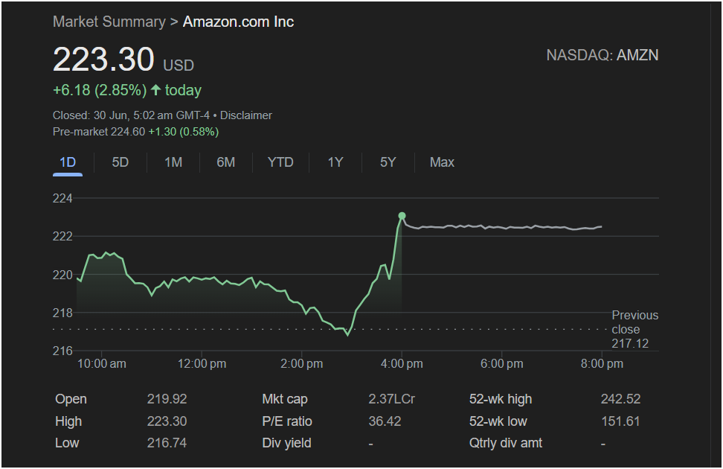The height and width of the screenshot is (469, 723).
Task: Click the Previous close 217.12 label
Action: tap(634, 329)
